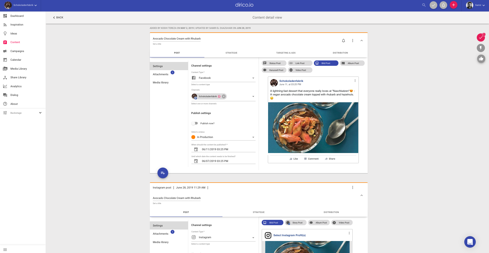The image size is (489, 253).
Task: Click bell icon on Facebook post card
Action: click(343, 41)
